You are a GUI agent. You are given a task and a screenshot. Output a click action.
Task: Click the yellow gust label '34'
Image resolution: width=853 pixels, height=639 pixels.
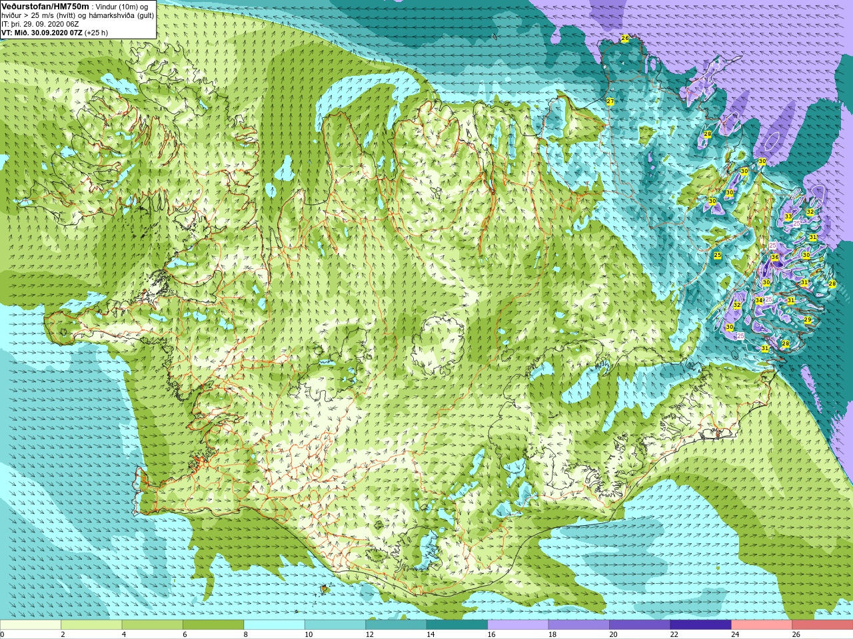(759, 301)
